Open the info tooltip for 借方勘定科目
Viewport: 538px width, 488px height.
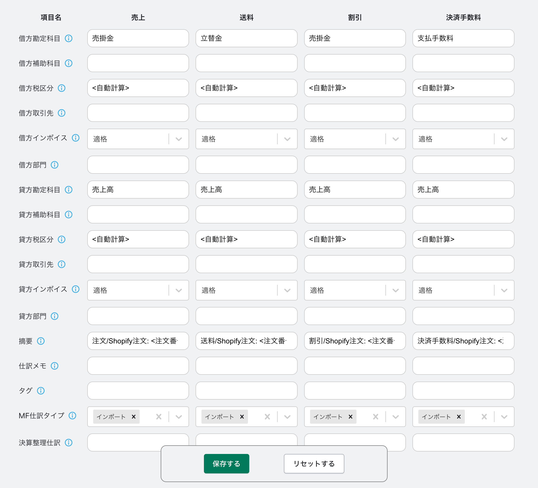click(x=69, y=39)
